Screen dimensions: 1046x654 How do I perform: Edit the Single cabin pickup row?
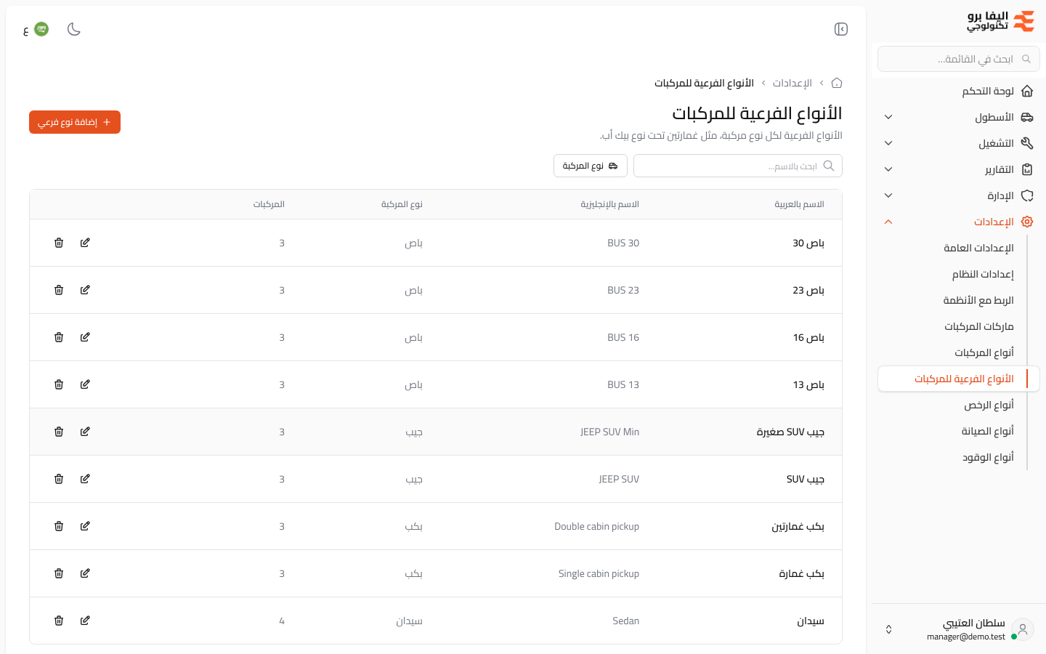pos(85,573)
